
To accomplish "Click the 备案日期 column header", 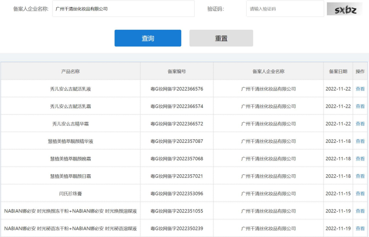I will [338, 71].
